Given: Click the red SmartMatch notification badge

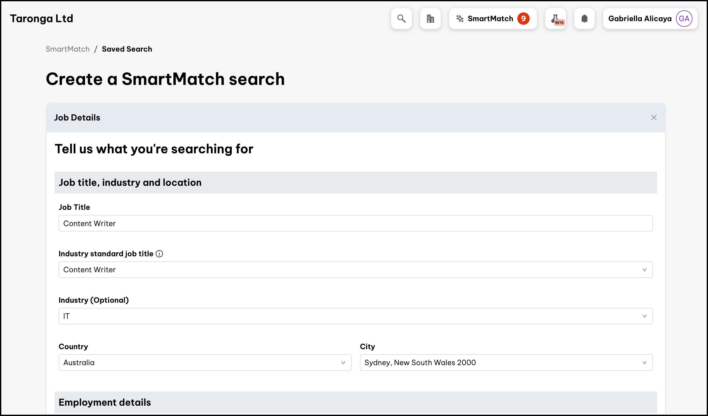Looking at the screenshot, I should coord(523,19).
